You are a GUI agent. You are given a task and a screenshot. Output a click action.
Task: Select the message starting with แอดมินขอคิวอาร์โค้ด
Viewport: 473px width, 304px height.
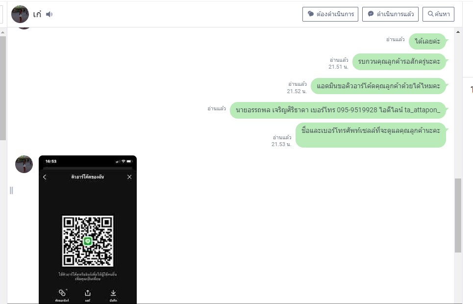pos(378,86)
